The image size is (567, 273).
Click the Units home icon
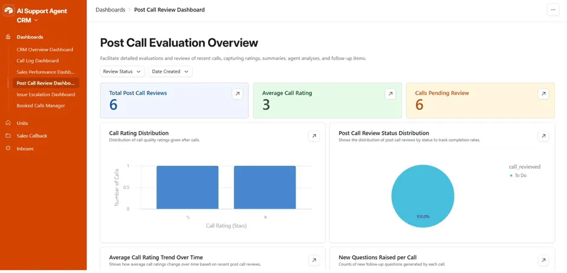pyautogui.click(x=8, y=123)
